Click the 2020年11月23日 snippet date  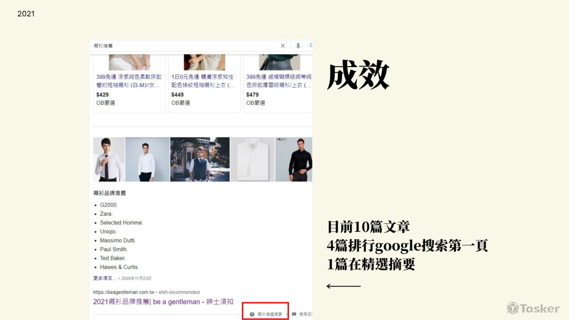[x=136, y=278]
